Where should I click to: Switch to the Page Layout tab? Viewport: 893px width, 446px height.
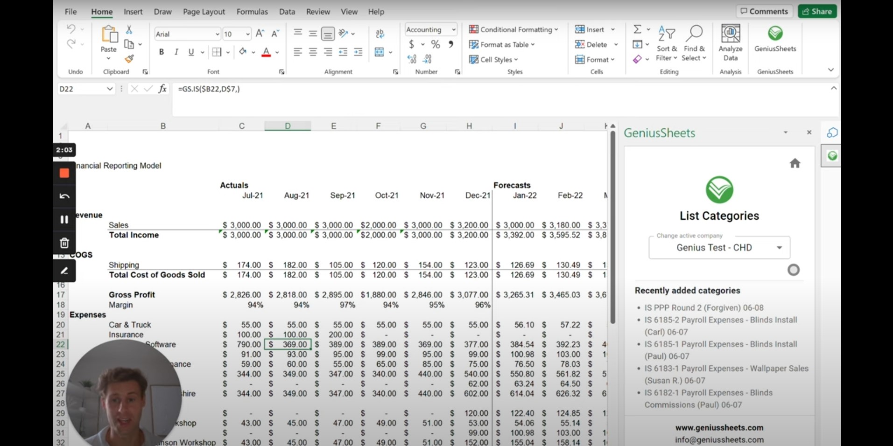[x=204, y=12]
